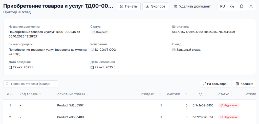Click Недостача badge for Product e9b8c48d
Image resolution: width=259 pixels, height=124 pixels.
pos(229,117)
